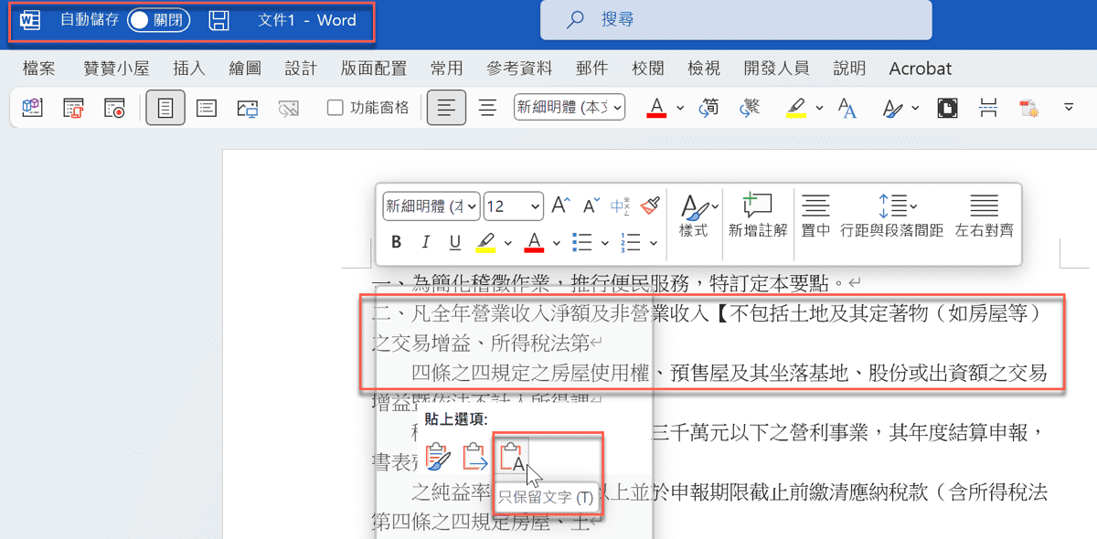The height and width of the screenshot is (539, 1097).
Task: Convert text to Simplified Chinese (简)
Action: (x=708, y=108)
